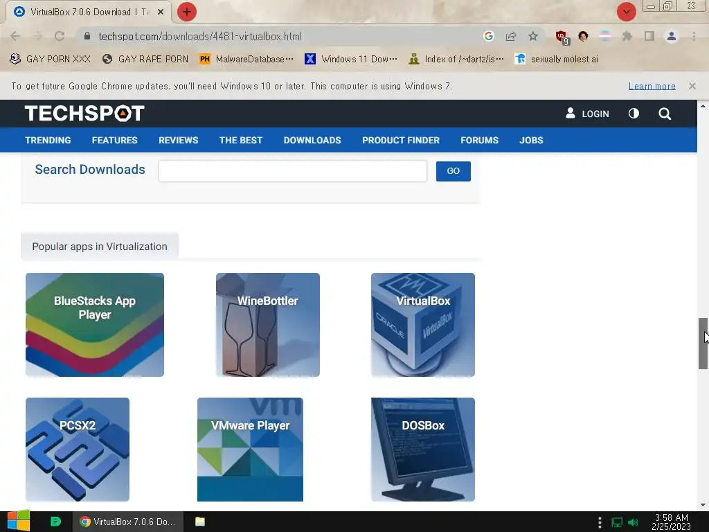Open the new tab plus button
This screenshot has width=709, height=532.
pyautogui.click(x=187, y=12)
